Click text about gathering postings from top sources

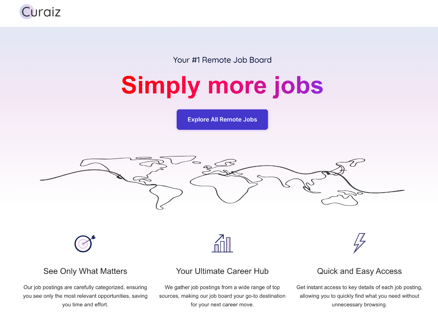pyautogui.click(x=222, y=296)
